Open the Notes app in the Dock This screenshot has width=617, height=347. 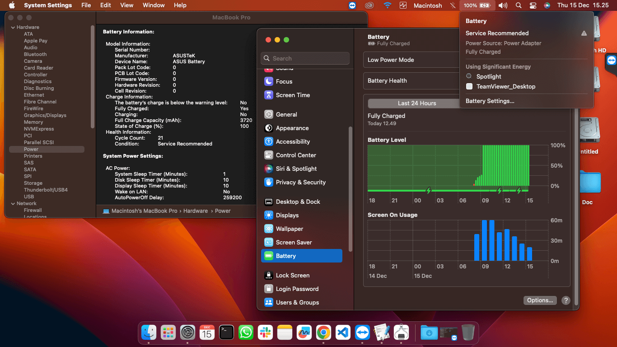tap(285, 333)
